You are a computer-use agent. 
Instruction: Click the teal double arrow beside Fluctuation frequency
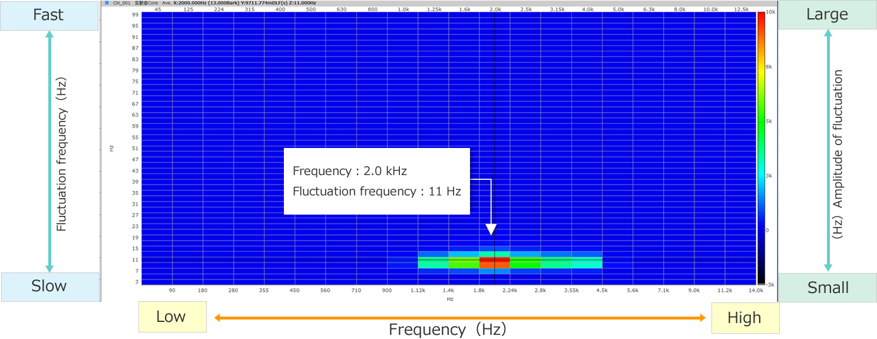click(x=49, y=151)
